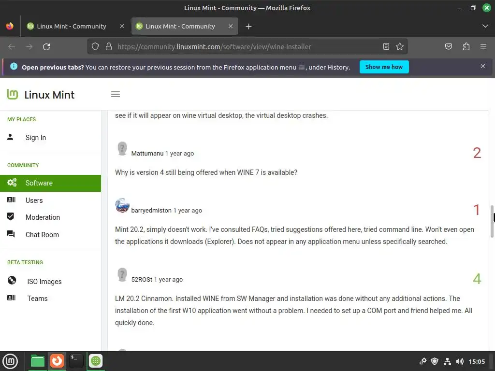Click the Chat Room speech icon

coord(11,234)
